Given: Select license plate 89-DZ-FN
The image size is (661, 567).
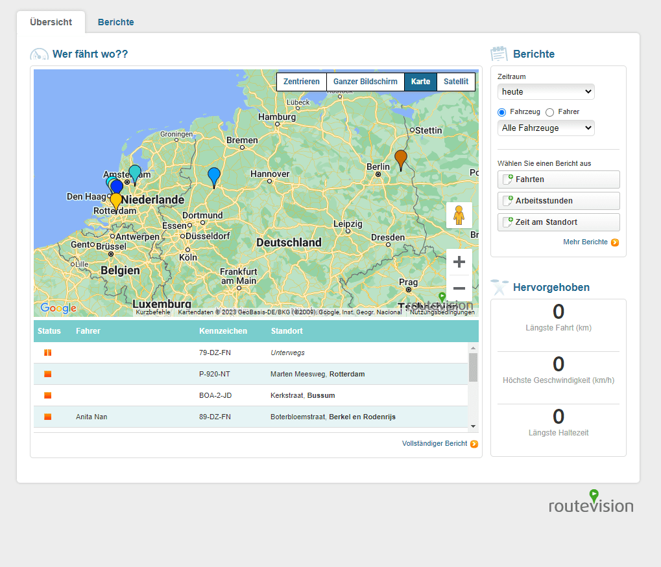Looking at the screenshot, I should point(215,417).
